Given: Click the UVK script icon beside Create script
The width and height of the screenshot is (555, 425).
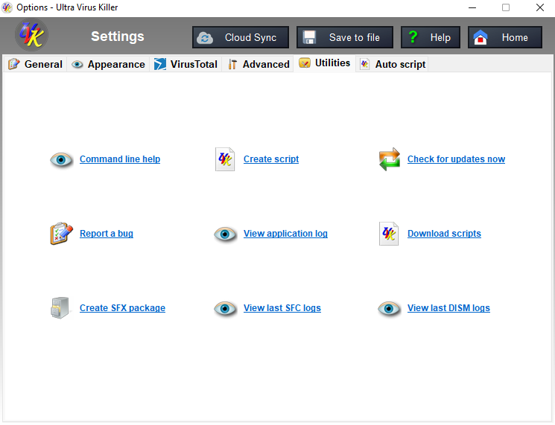Looking at the screenshot, I should pos(225,159).
